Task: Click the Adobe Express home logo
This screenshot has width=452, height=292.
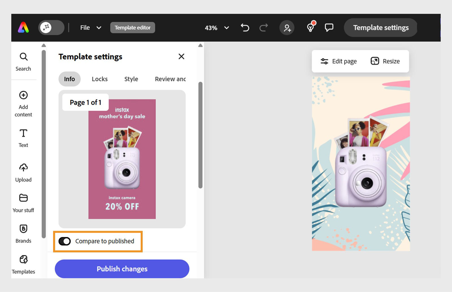Action: point(23,28)
